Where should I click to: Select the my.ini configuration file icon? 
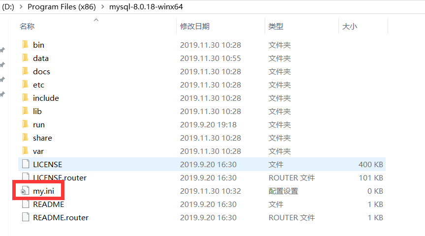click(25, 191)
